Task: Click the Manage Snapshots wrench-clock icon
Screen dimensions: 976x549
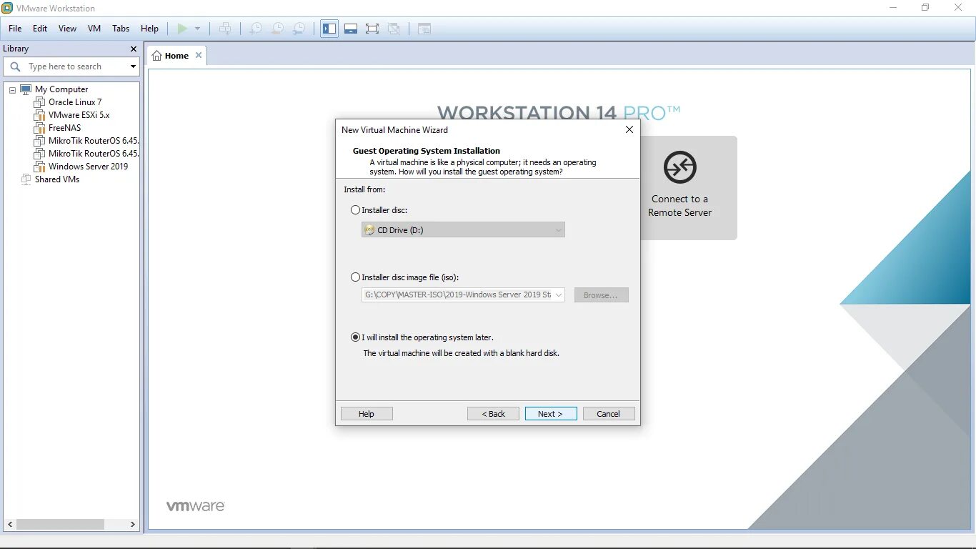Action: click(x=299, y=29)
